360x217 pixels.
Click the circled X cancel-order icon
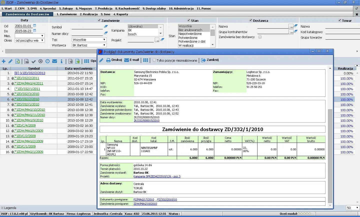(x=40, y=61)
